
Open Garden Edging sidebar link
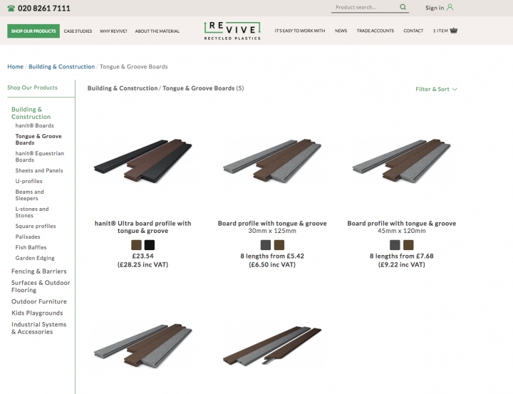tap(35, 258)
